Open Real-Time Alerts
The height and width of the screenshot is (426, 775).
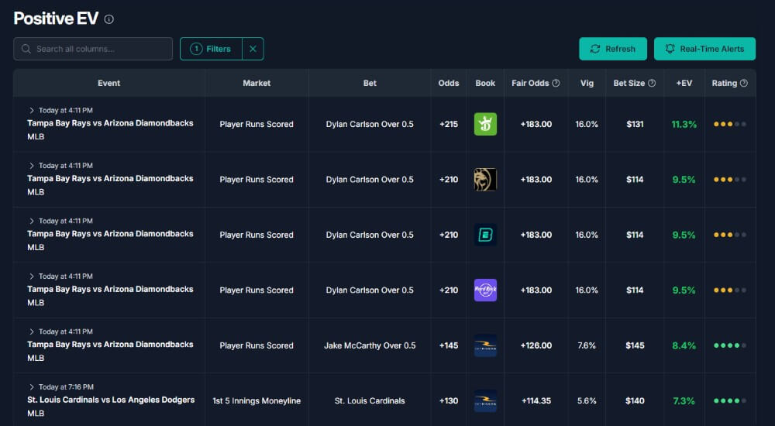coord(704,49)
